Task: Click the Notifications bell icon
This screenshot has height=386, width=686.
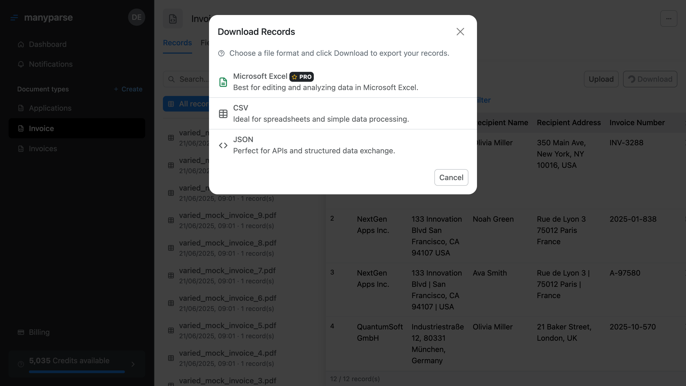Action: pyautogui.click(x=21, y=64)
